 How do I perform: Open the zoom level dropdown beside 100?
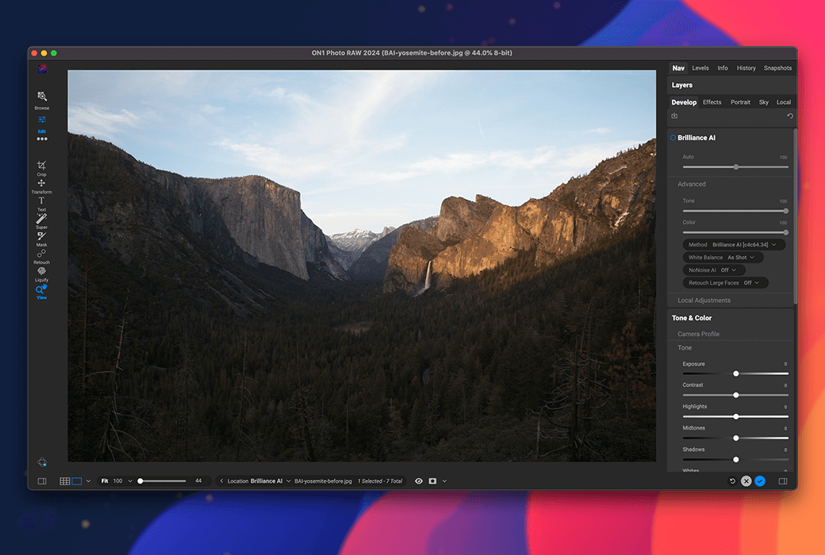click(130, 480)
